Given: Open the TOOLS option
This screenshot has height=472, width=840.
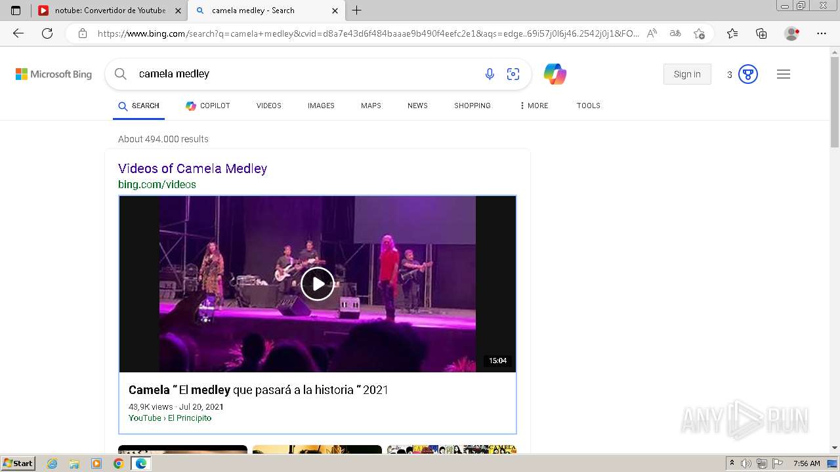Looking at the screenshot, I should click(x=589, y=106).
